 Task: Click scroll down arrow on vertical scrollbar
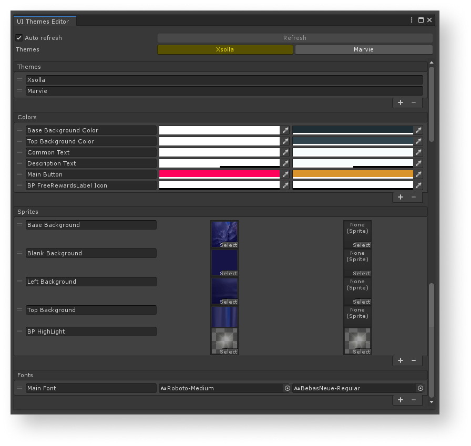tap(432, 402)
